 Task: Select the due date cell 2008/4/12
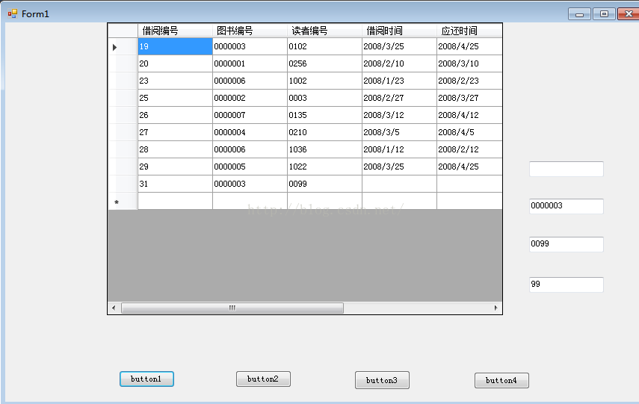point(469,115)
